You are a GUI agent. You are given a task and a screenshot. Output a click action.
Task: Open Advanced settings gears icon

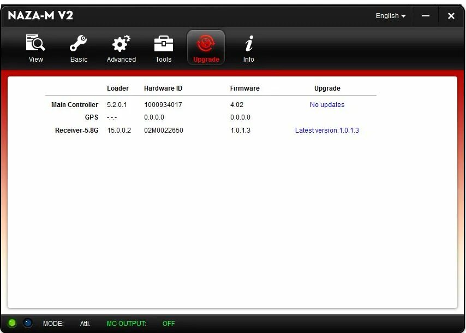click(x=121, y=44)
